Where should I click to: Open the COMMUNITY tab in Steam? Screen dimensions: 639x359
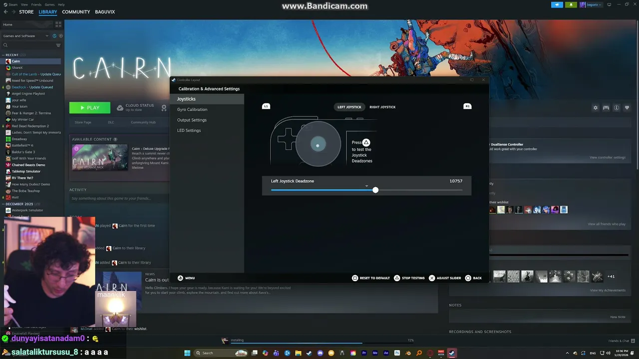coord(76,12)
